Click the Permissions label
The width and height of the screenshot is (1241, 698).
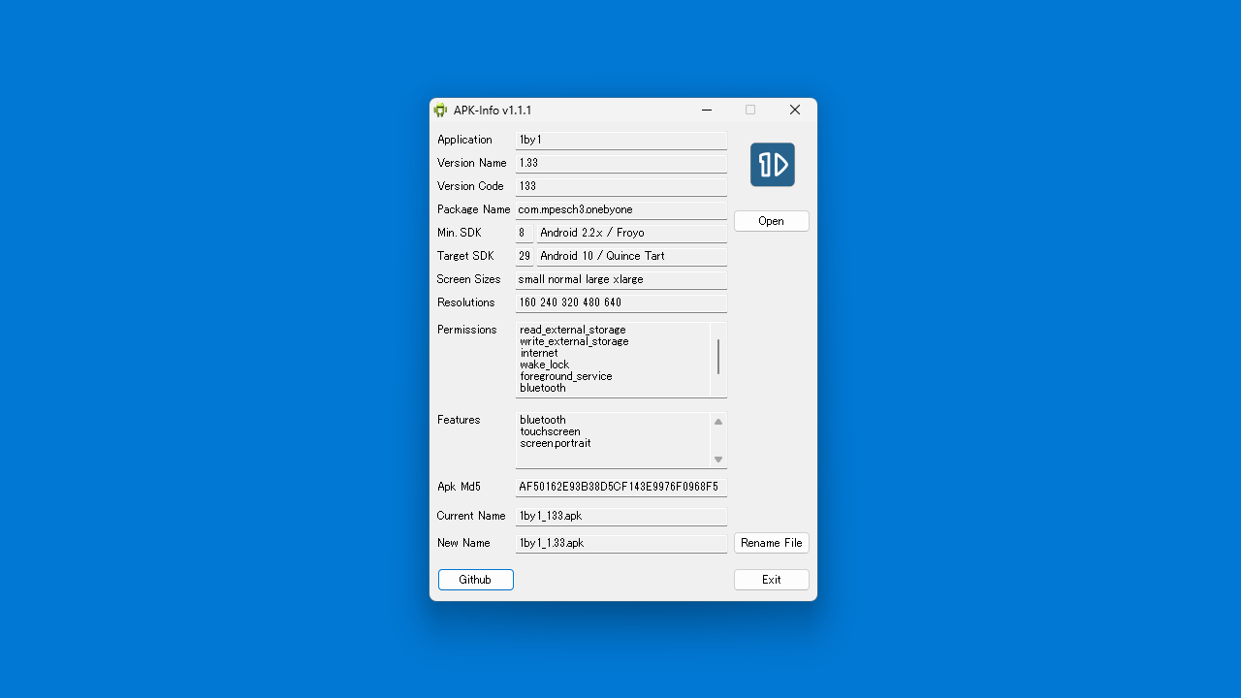(x=466, y=330)
